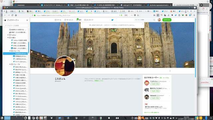Follow the 詳細はこちら link
This screenshot has width=213, height=120.
click(99, 81)
